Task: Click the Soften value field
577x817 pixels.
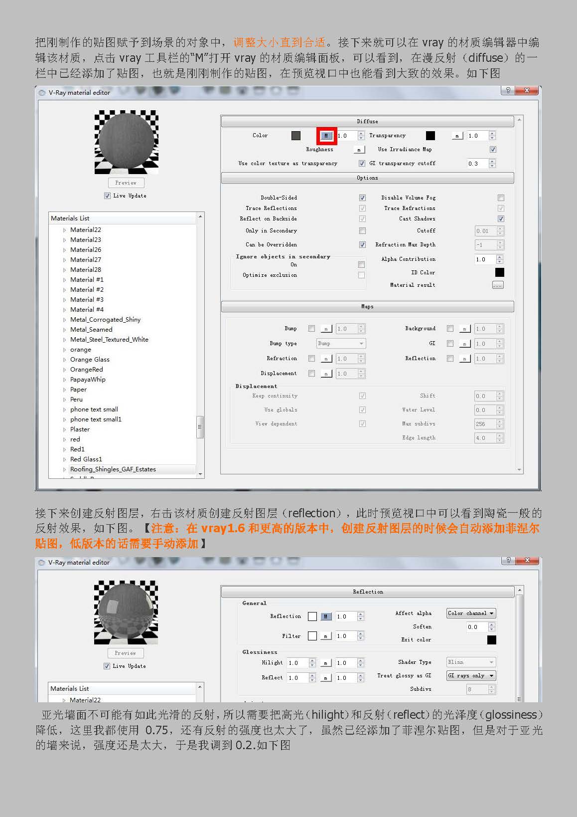Action: coord(477,627)
